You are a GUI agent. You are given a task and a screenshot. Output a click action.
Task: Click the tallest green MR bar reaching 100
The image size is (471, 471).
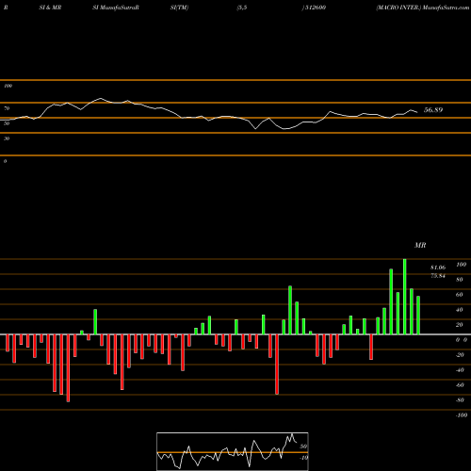pos(405,297)
